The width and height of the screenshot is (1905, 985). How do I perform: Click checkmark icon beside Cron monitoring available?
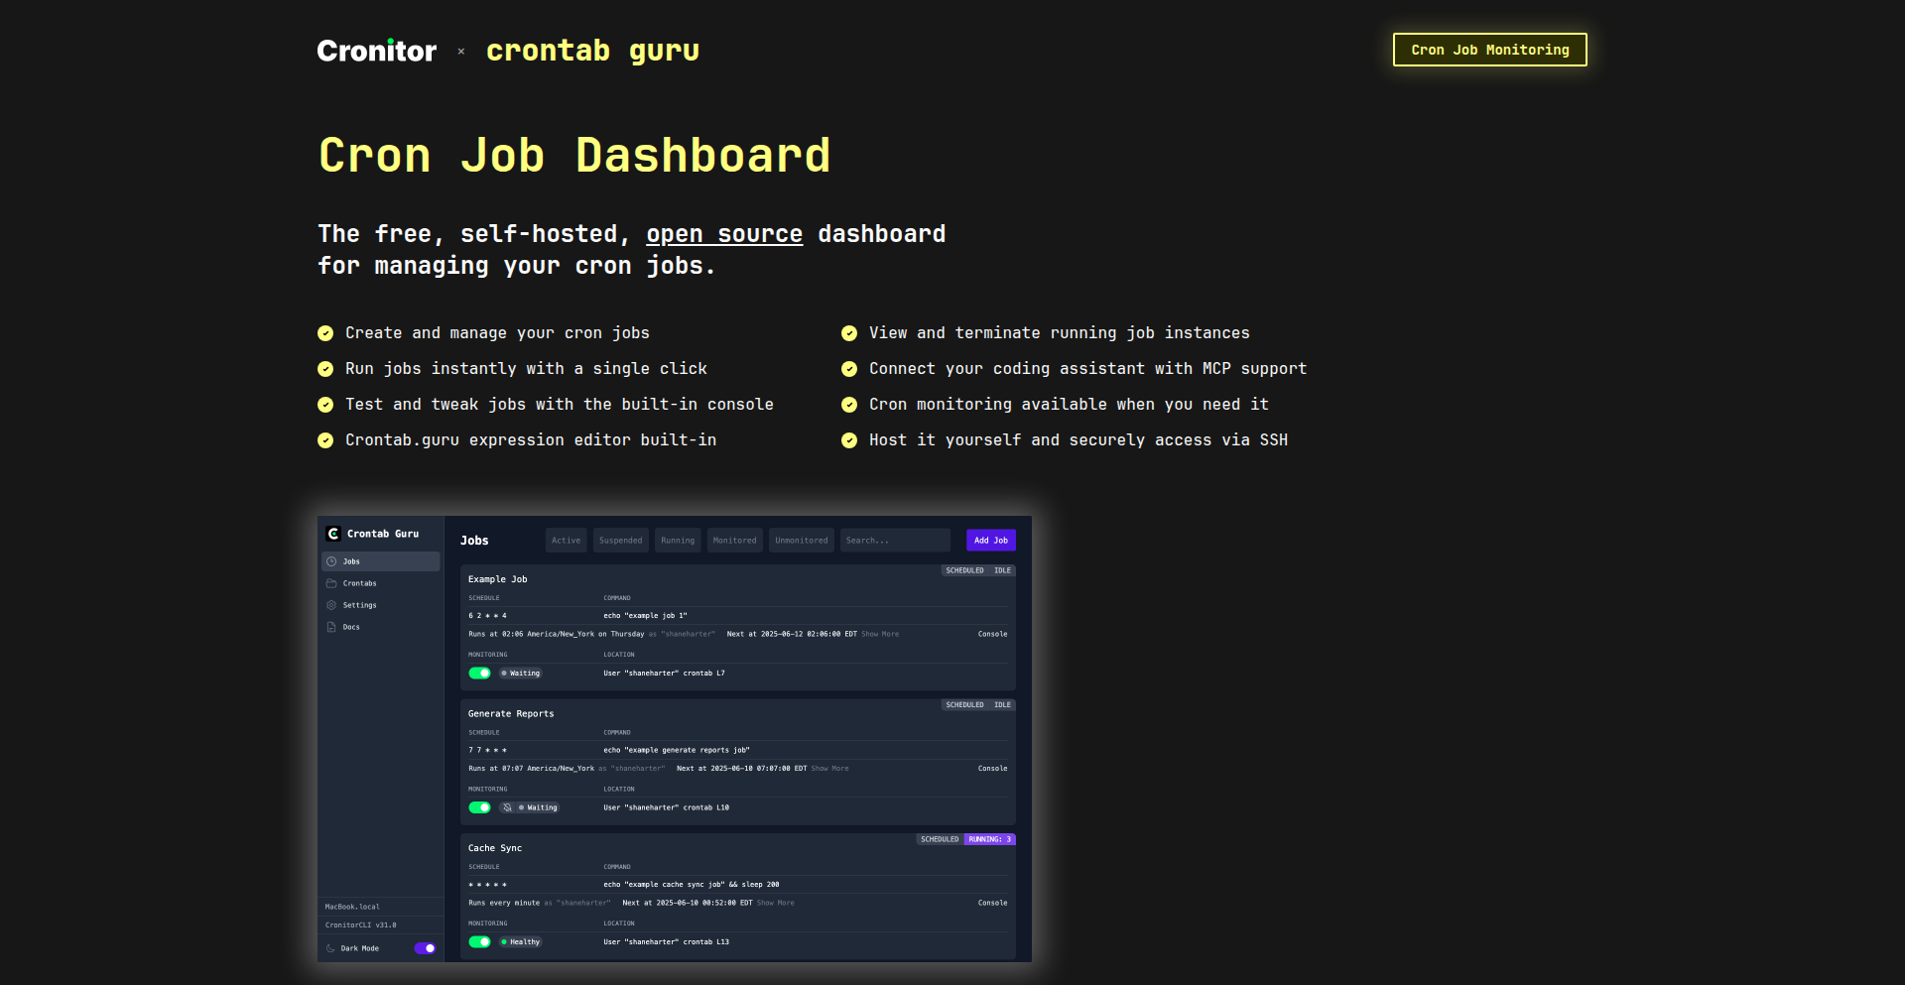tap(849, 405)
